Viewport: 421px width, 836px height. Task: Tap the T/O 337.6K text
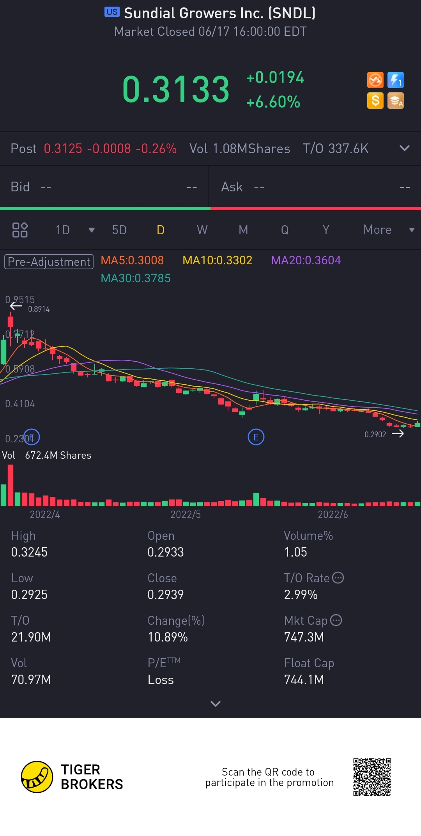coord(336,148)
